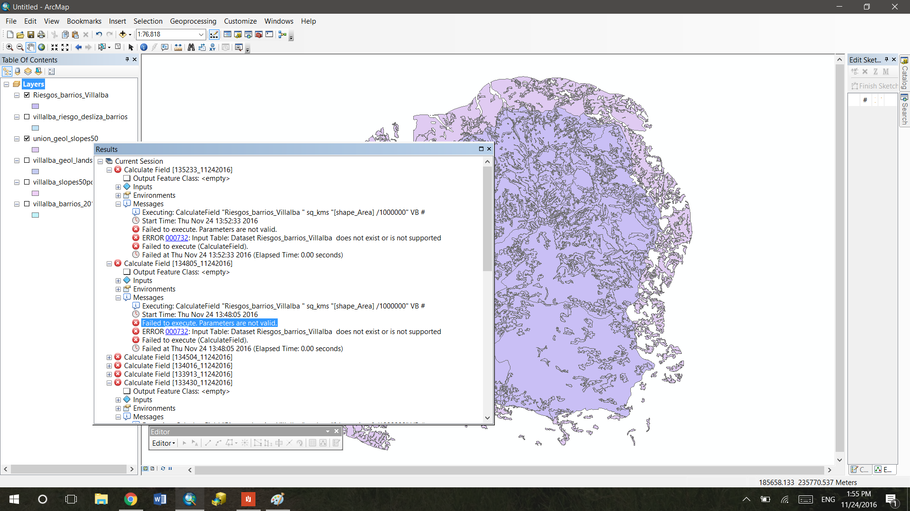Open Word from the taskbar

coord(160,499)
